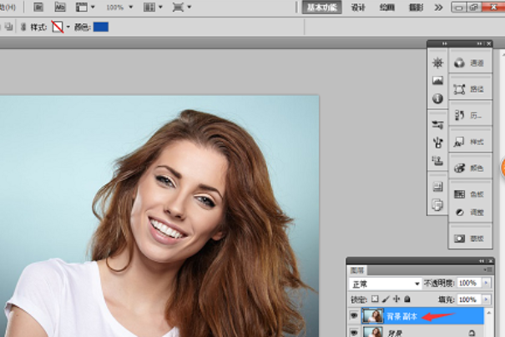Viewport: 505px width, 337px height.
Task: Hide the 背景 副本 layer eye icon
Action: coord(352,316)
